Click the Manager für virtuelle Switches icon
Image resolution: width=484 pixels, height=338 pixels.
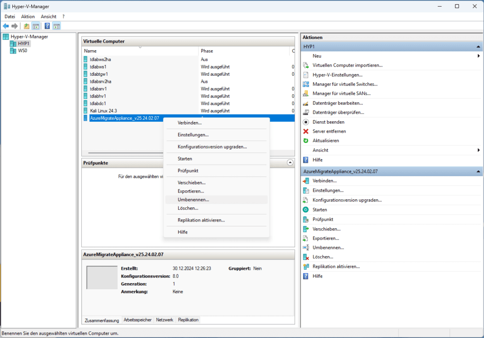pos(306,84)
